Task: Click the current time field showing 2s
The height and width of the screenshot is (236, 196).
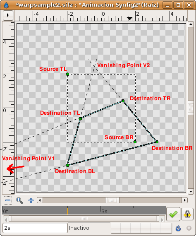Action: (35, 228)
